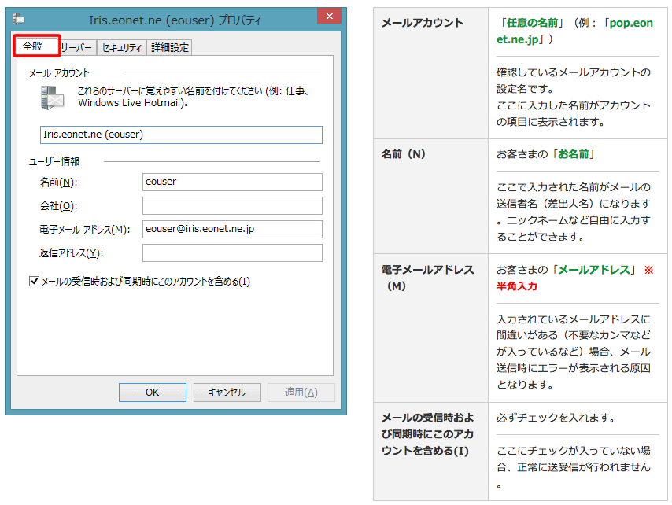Image resolution: width=672 pixels, height=505 pixels.
Task: Close the Iris.eonet.ne properties dialog
Action: [327, 18]
